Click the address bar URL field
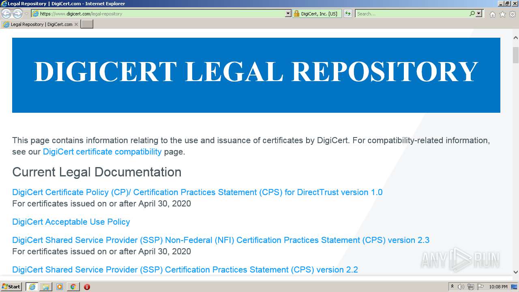The height and width of the screenshot is (292, 519). 162,14
